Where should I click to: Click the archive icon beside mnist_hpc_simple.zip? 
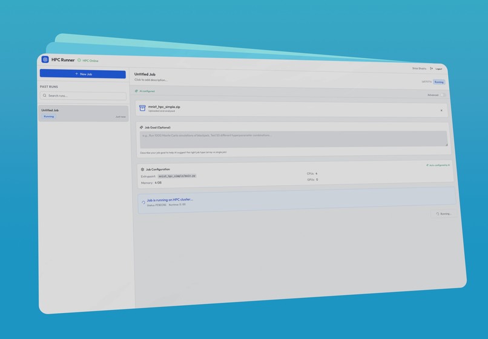(142, 108)
